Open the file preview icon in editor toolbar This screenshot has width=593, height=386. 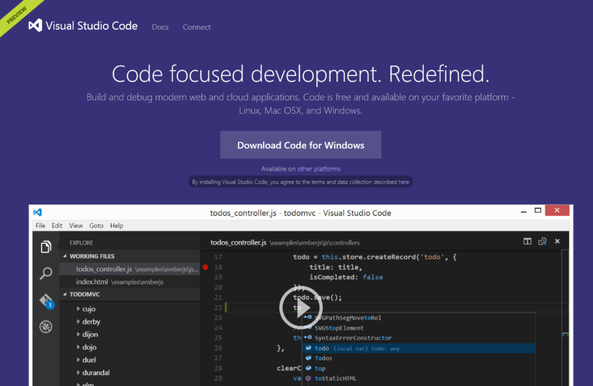pos(543,241)
